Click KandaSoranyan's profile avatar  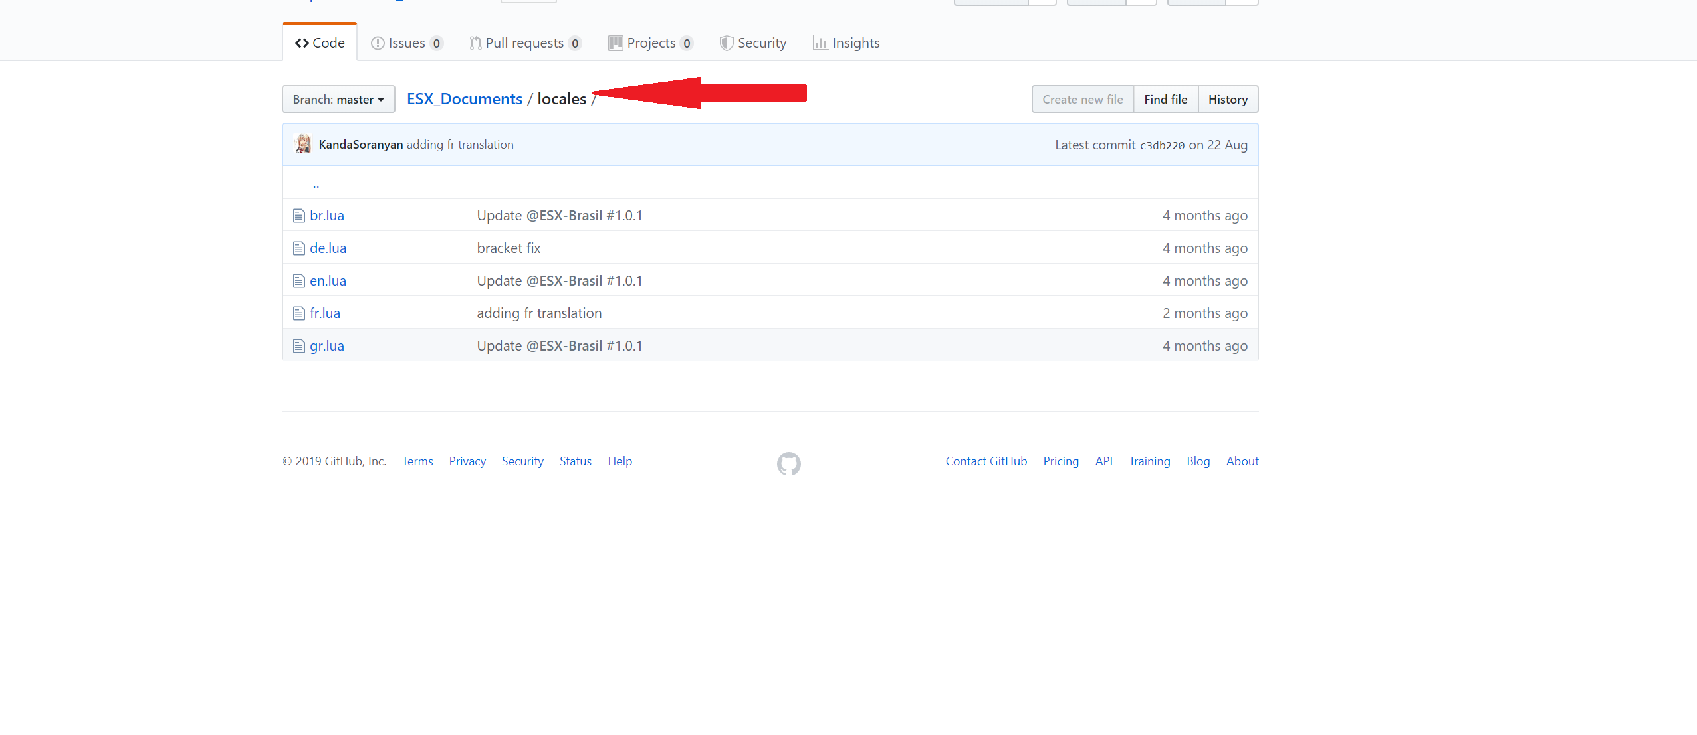tap(302, 143)
